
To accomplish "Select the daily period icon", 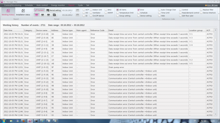I will click(x=37, y=15).
